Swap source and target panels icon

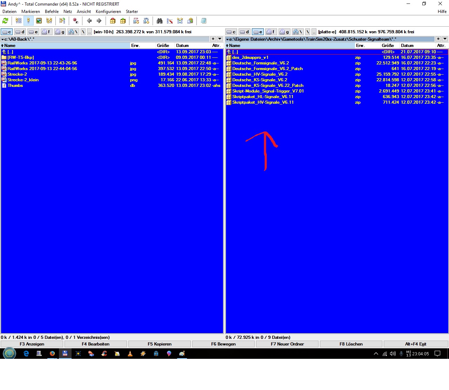click(x=62, y=21)
